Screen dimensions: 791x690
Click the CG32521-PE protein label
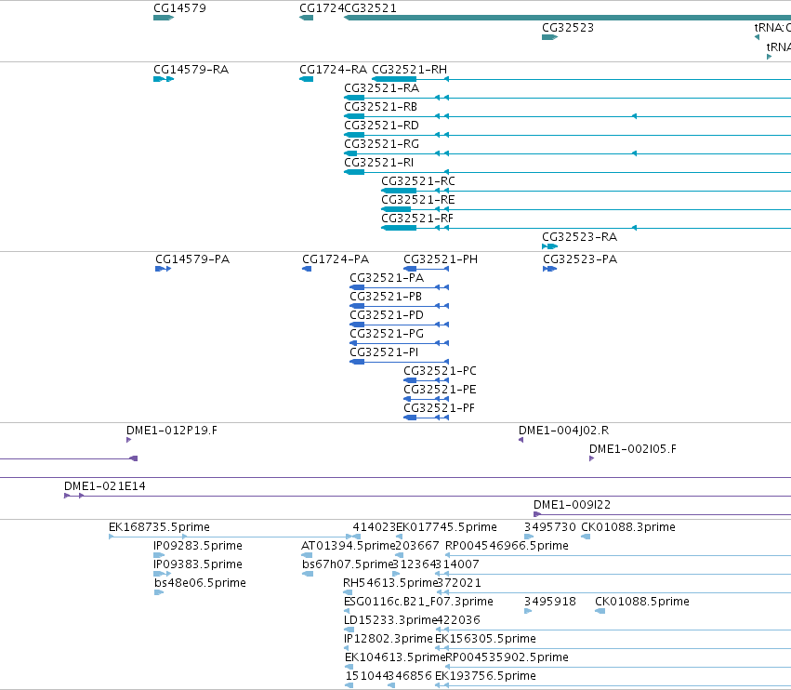point(440,390)
